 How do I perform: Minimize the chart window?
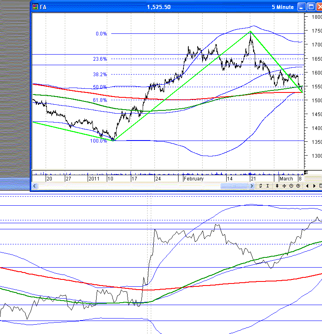[x=302, y=7]
